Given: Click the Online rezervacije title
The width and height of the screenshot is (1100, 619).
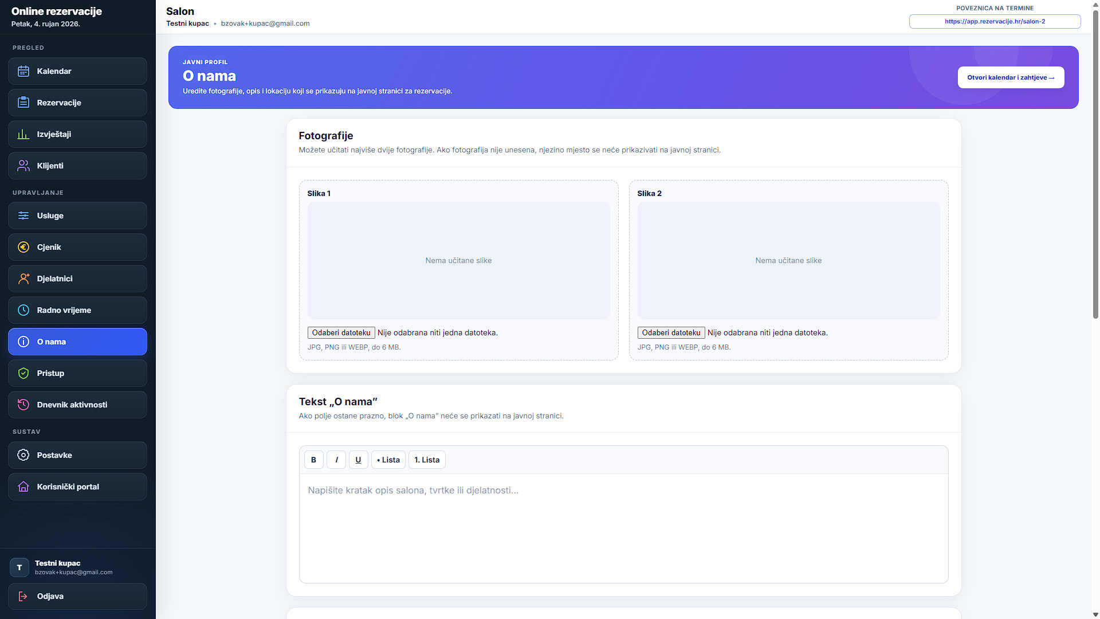Looking at the screenshot, I should coord(57,11).
